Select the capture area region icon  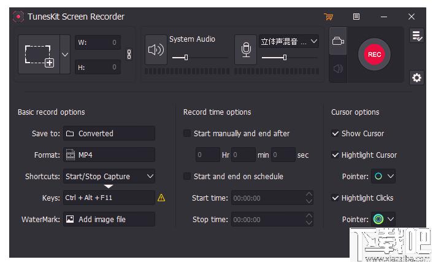(39, 55)
